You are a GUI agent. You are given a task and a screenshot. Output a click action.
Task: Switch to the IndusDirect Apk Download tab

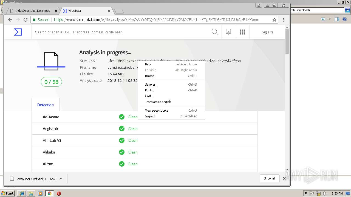click(32, 11)
